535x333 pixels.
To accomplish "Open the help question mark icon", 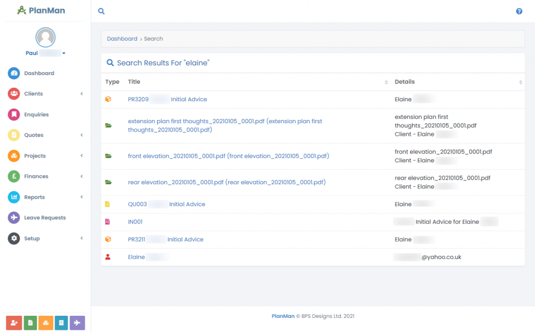I will tap(519, 11).
